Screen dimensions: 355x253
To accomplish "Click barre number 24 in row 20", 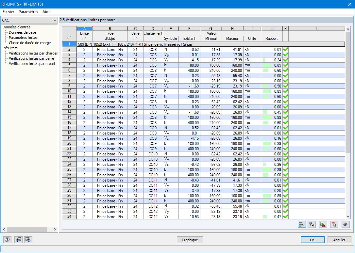I will click(135, 144).
